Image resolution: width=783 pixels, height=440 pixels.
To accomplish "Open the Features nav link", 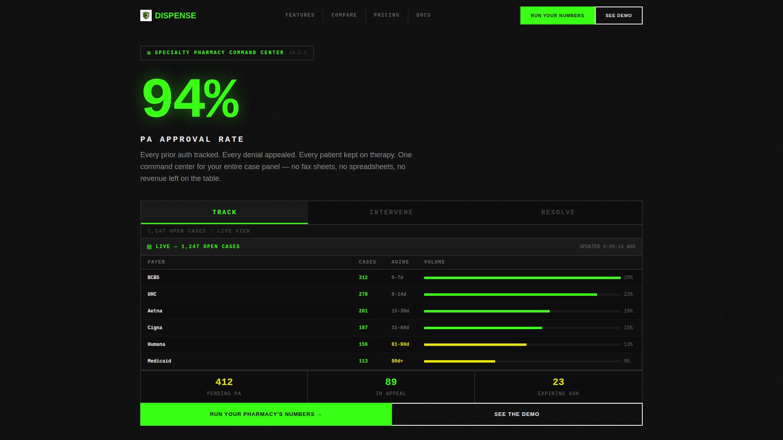I will point(300,15).
